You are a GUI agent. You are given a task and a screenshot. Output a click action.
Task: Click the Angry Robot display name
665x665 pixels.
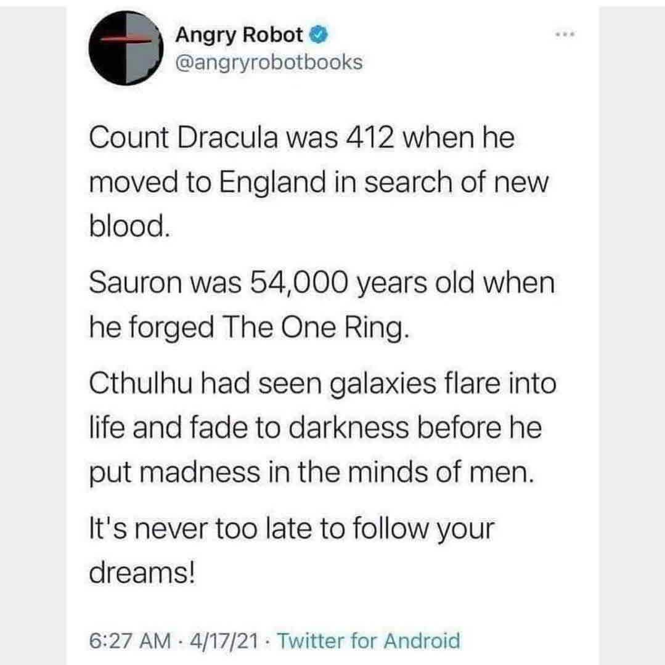(239, 36)
